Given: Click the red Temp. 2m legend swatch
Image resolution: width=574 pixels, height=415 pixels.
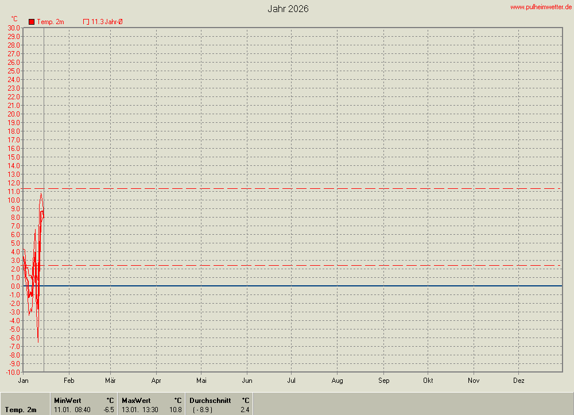Looking at the screenshot, I should pyautogui.click(x=32, y=22).
